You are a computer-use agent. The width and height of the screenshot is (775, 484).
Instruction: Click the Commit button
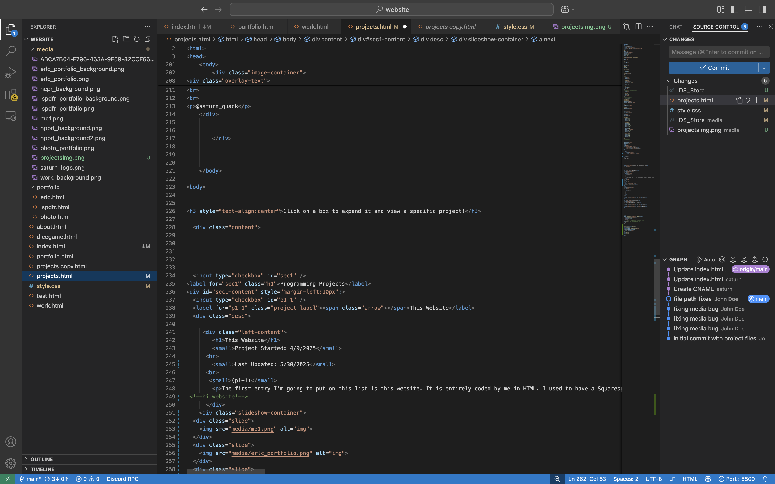tap(714, 67)
